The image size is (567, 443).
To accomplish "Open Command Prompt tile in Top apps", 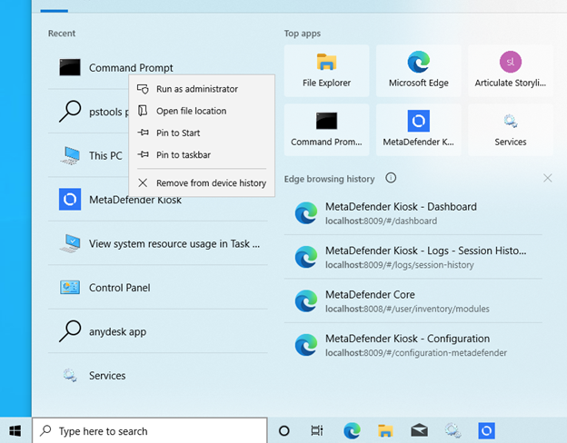I will 326,130.
